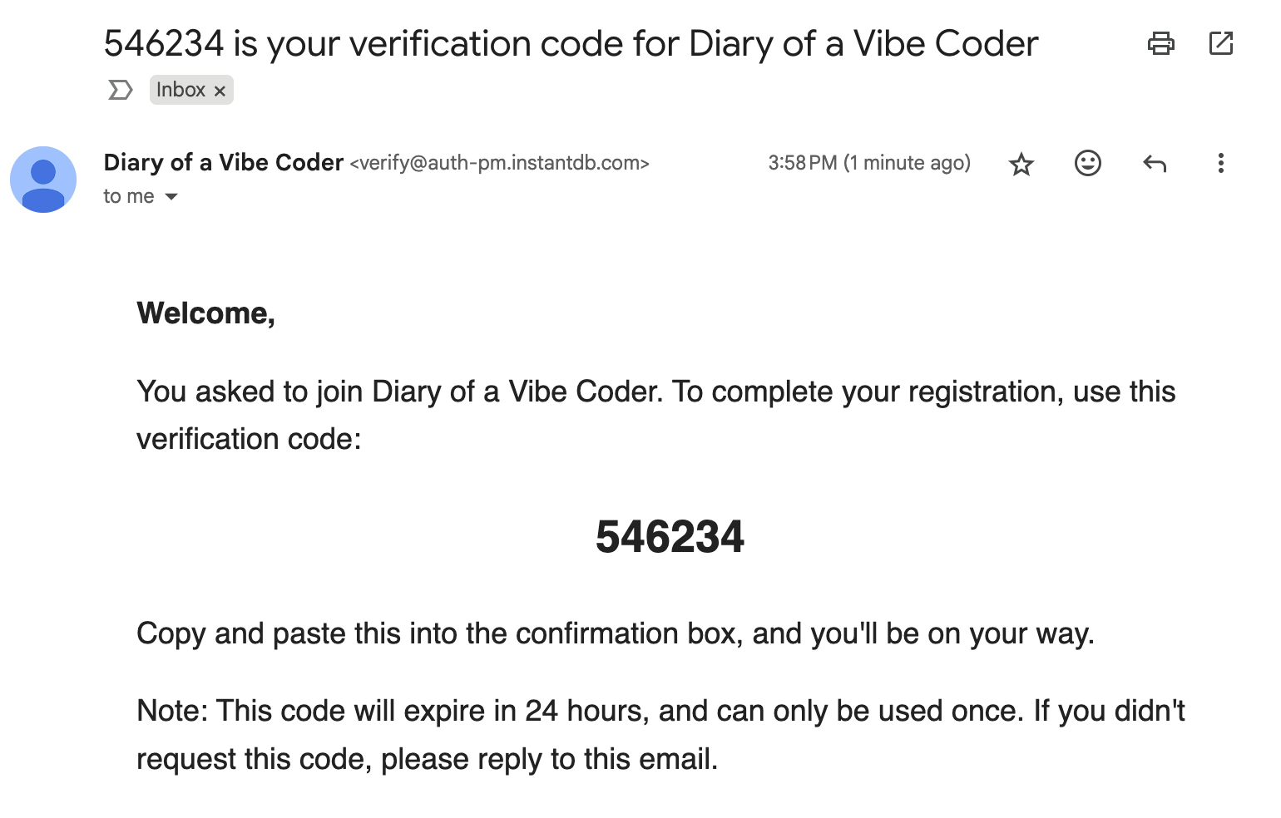
Task: Click the bold 546234 code in body
Action: (x=670, y=536)
